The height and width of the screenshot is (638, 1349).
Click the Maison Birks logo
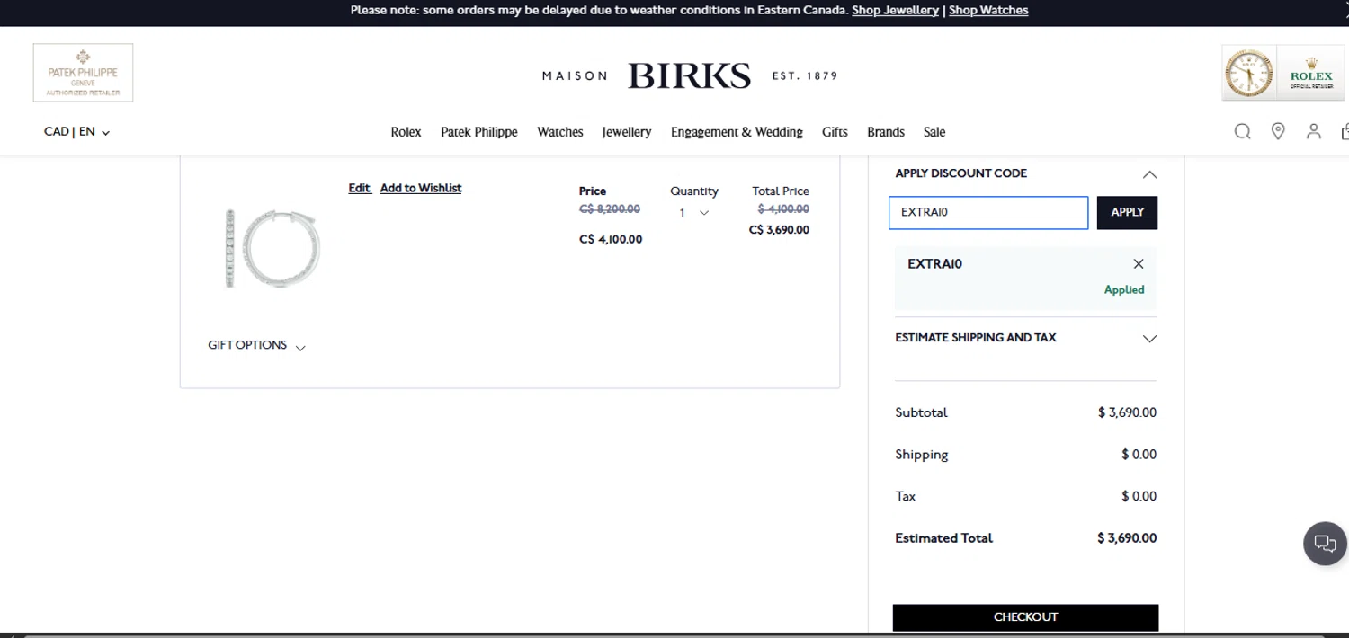coord(690,76)
